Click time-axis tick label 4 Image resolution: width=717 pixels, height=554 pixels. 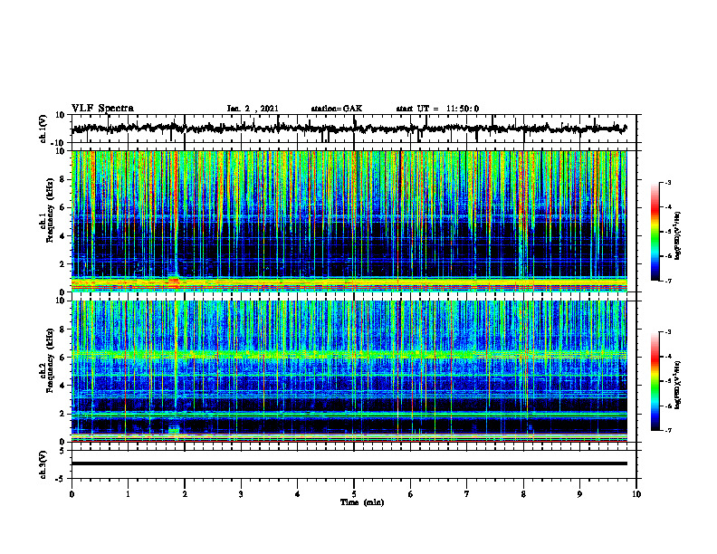pyautogui.click(x=298, y=494)
